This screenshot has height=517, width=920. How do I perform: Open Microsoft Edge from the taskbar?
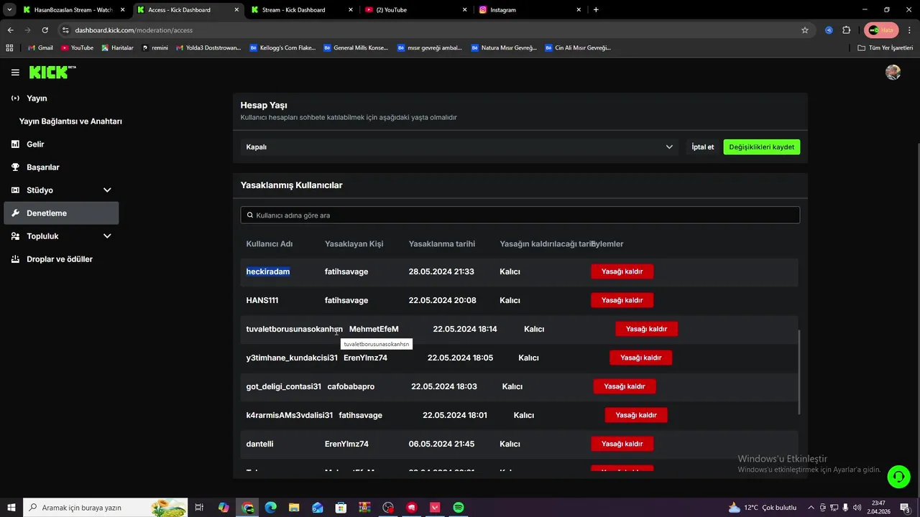270,508
